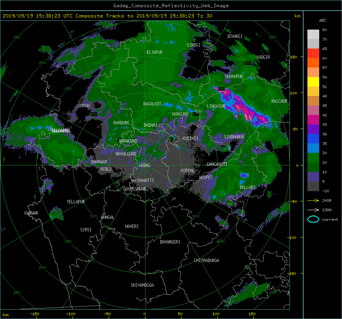Click the HUBLI city label
The width and height of the screenshot is (342, 319).
[106, 169]
